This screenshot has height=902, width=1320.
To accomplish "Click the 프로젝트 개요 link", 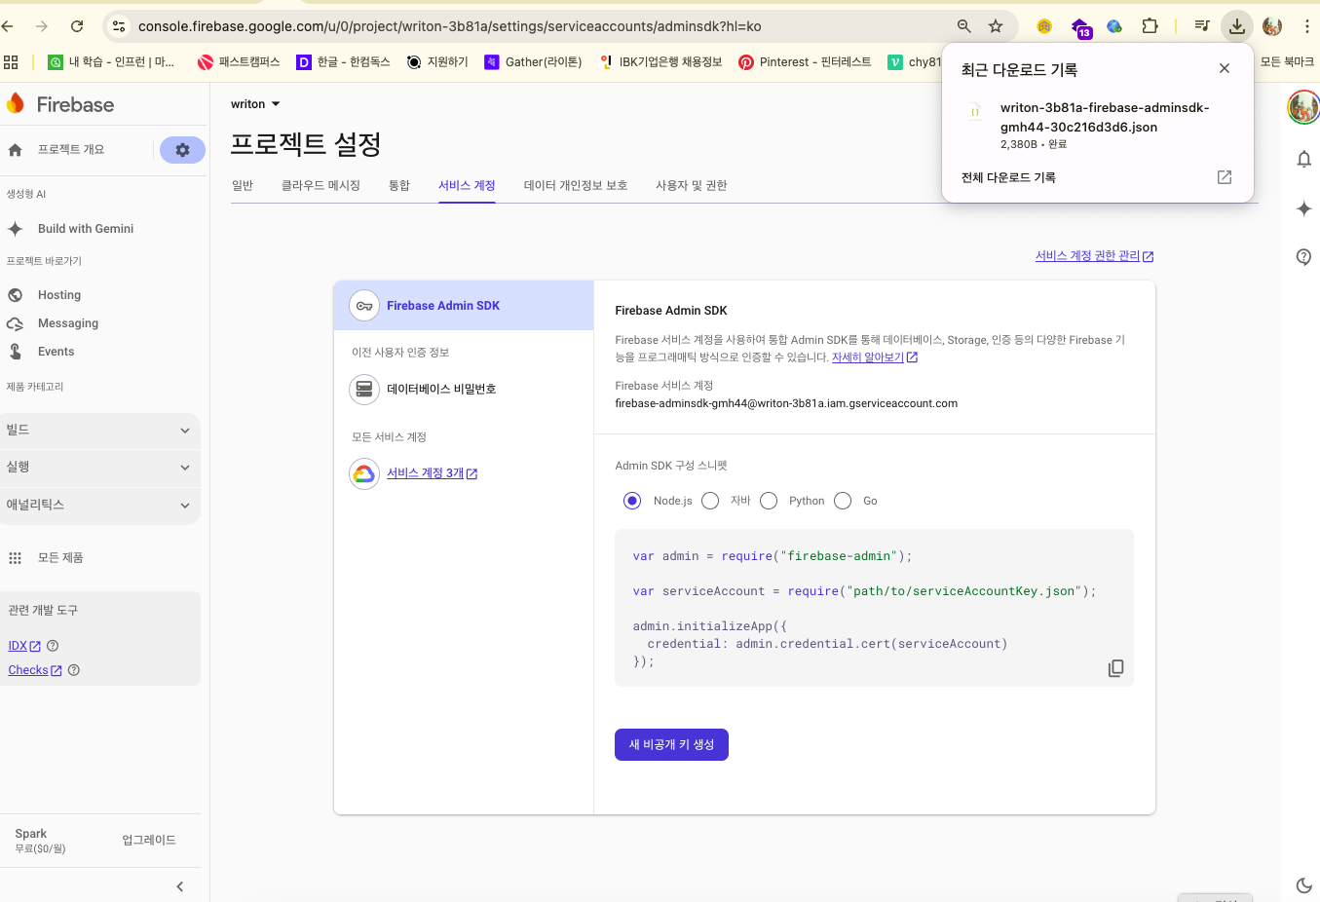I will pos(71,150).
